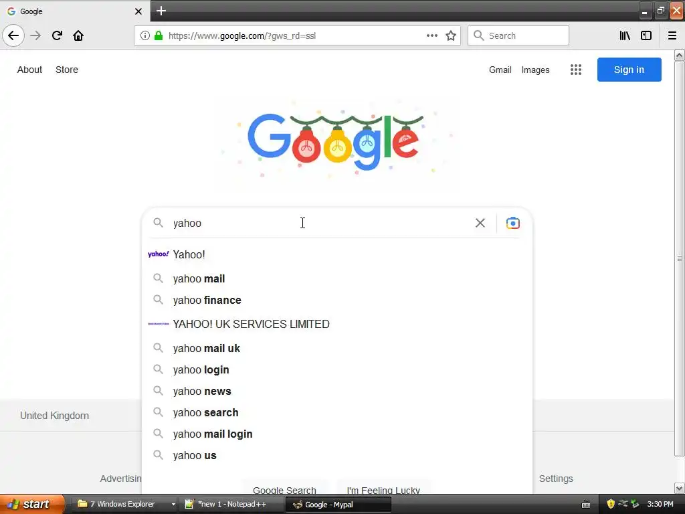This screenshot has width=685, height=514.
Task: Open the browser hamburger menu
Action: tap(672, 35)
